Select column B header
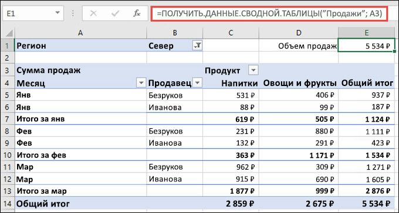The height and width of the screenshot is (213, 399). click(x=175, y=33)
